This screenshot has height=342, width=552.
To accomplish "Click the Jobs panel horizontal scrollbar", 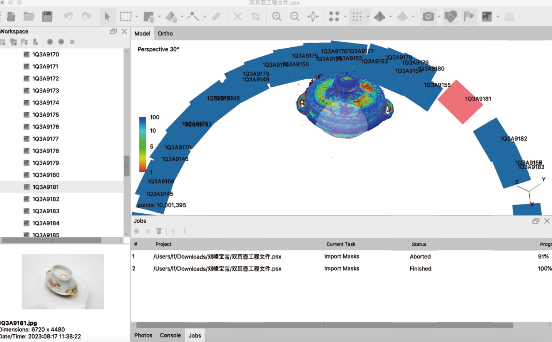I will (325, 325).
